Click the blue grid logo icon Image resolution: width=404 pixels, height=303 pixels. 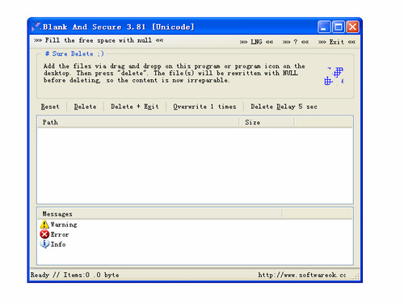[x=334, y=76]
